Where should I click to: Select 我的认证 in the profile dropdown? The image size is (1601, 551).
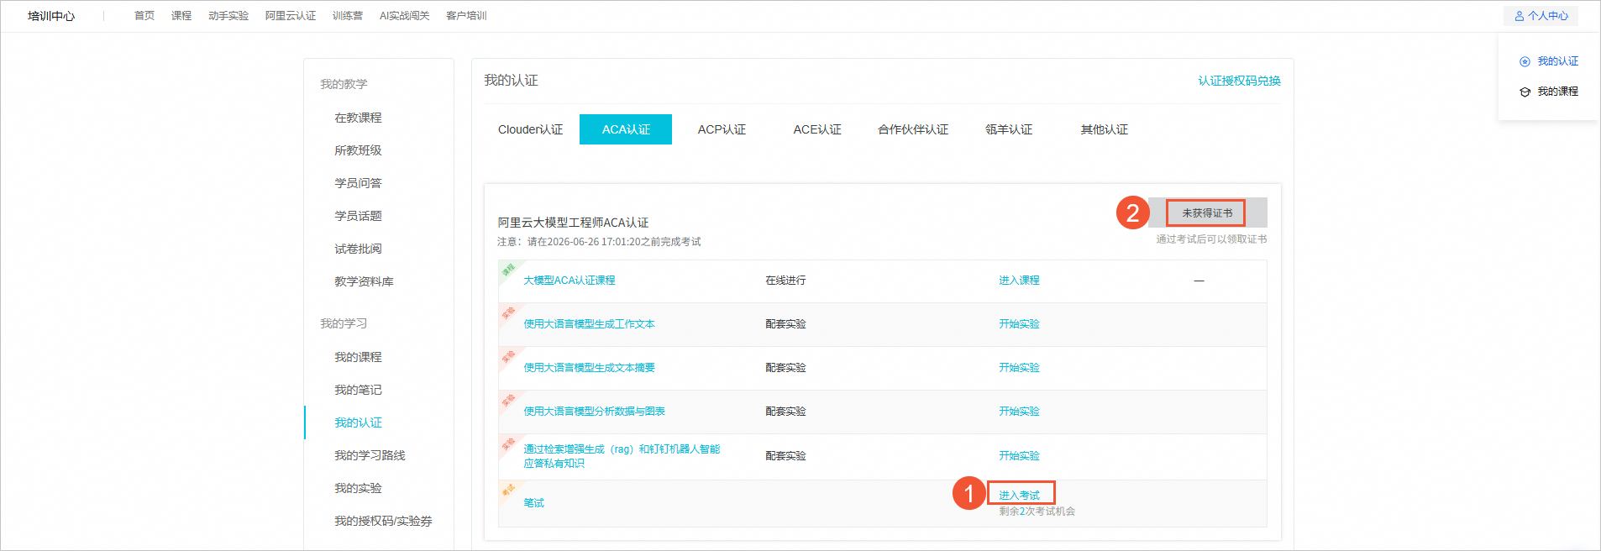(1558, 61)
